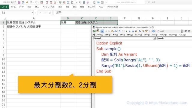Switch to the ページ レイアウト ribbon tab
The image size is (192, 108).
pyautogui.click(x=49, y=7)
